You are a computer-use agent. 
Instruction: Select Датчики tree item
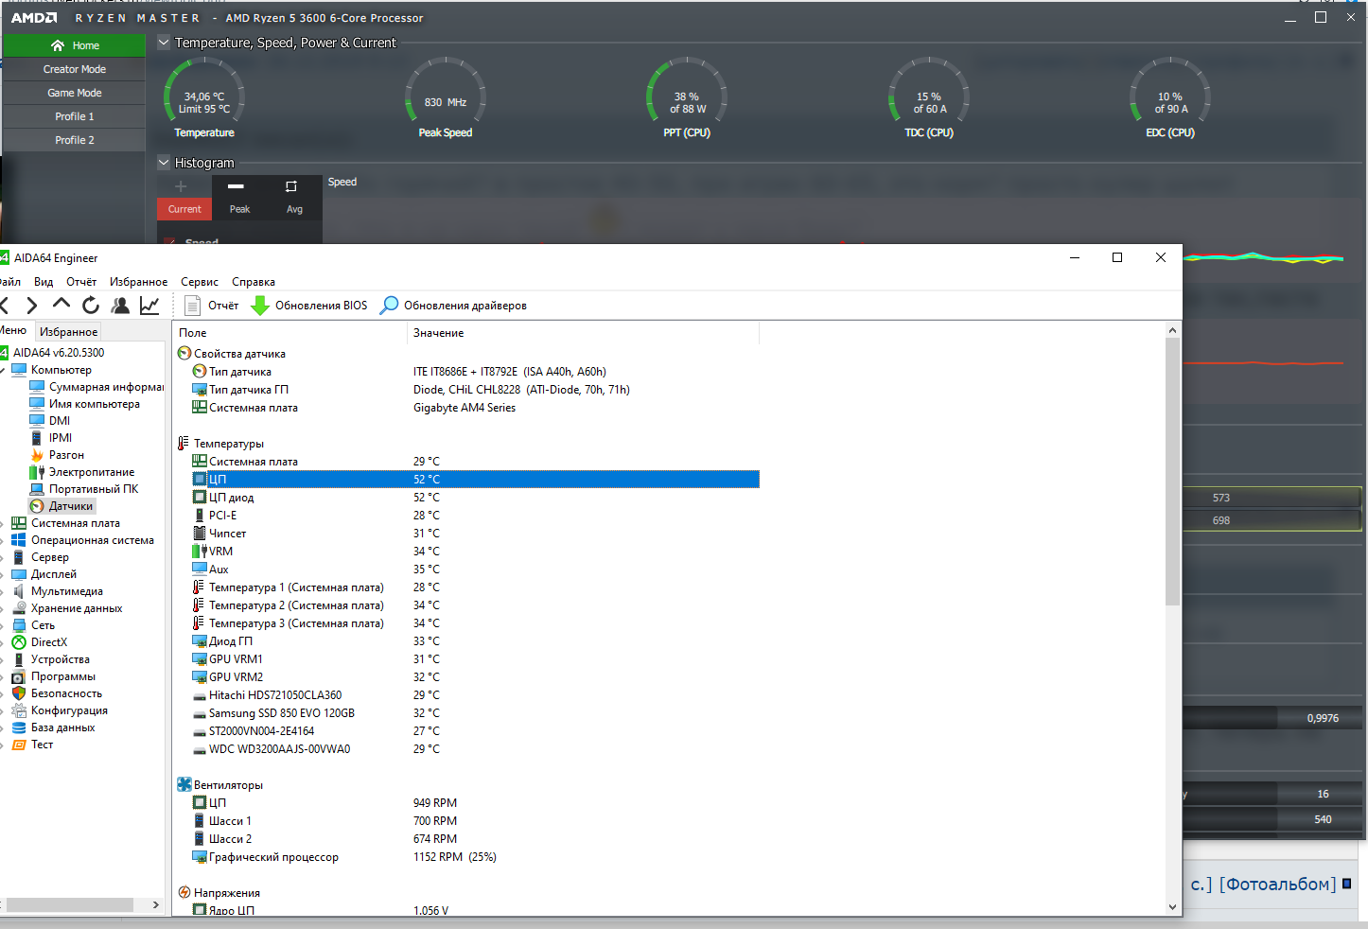point(71,506)
